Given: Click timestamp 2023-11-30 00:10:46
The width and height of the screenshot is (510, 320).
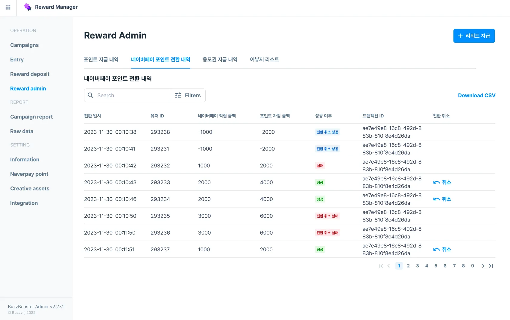Looking at the screenshot, I should pyautogui.click(x=110, y=199).
